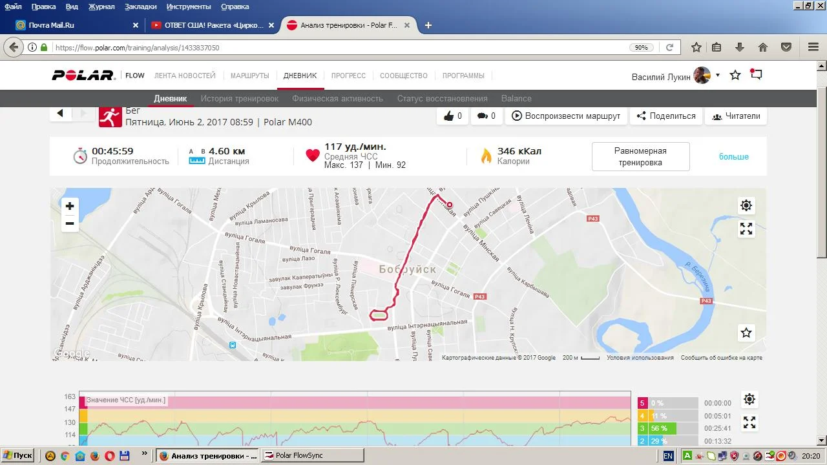
Task: Click the red running sport icon
Action: pos(110,116)
